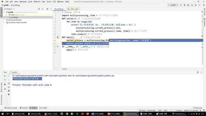
Task: Open the VCS menu
Action: 54,2
